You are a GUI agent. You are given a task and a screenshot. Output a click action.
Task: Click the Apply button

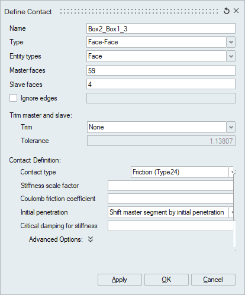coord(120,280)
